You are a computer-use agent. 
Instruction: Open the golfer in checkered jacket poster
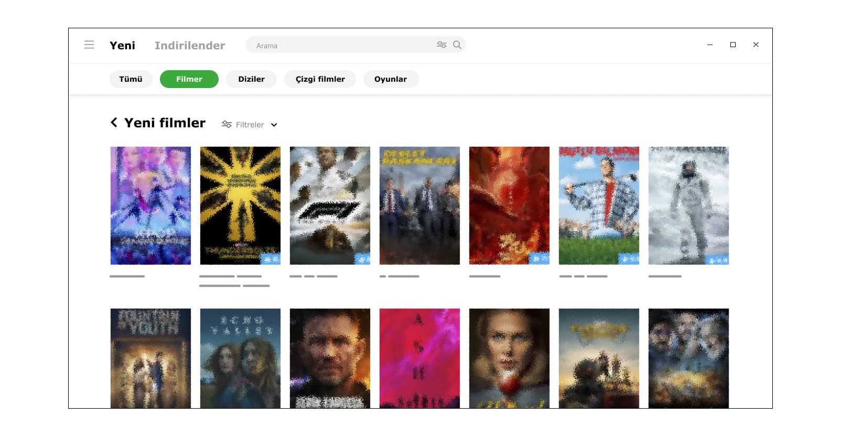coord(599,205)
